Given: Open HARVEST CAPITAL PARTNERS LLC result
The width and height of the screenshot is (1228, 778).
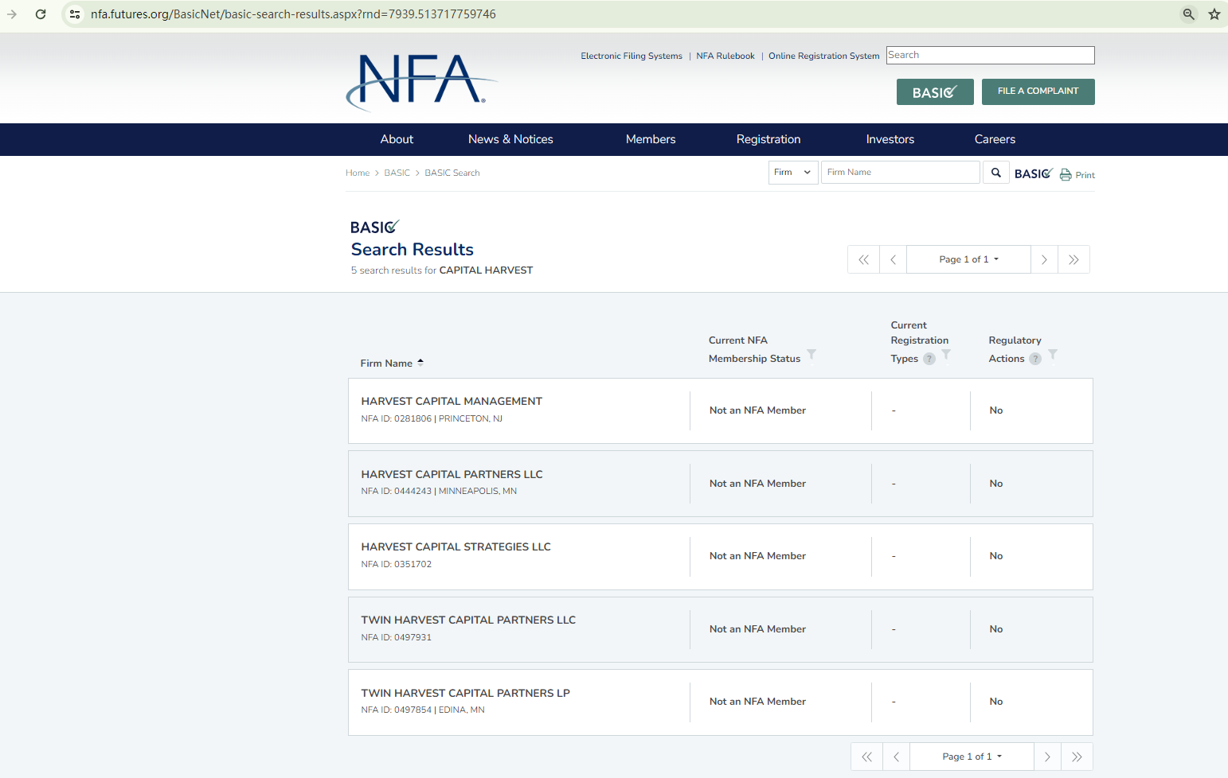Looking at the screenshot, I should (x=452, y=474).
